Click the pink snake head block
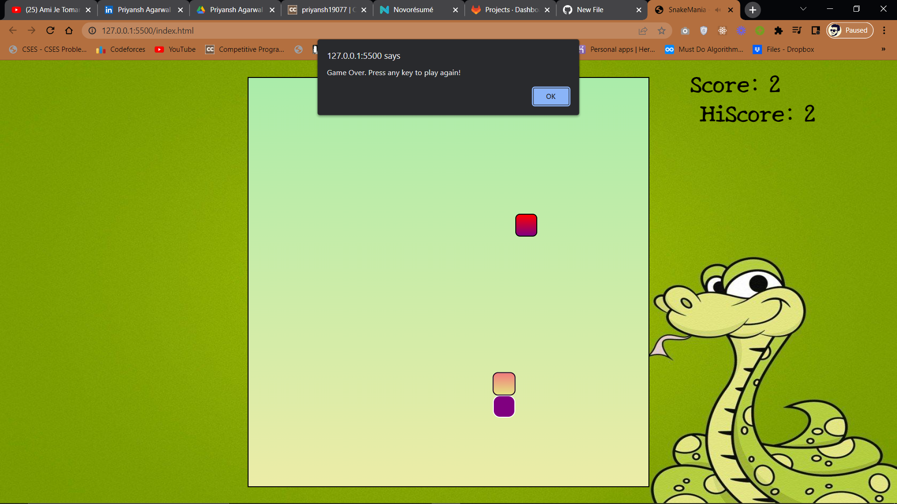 504,384
